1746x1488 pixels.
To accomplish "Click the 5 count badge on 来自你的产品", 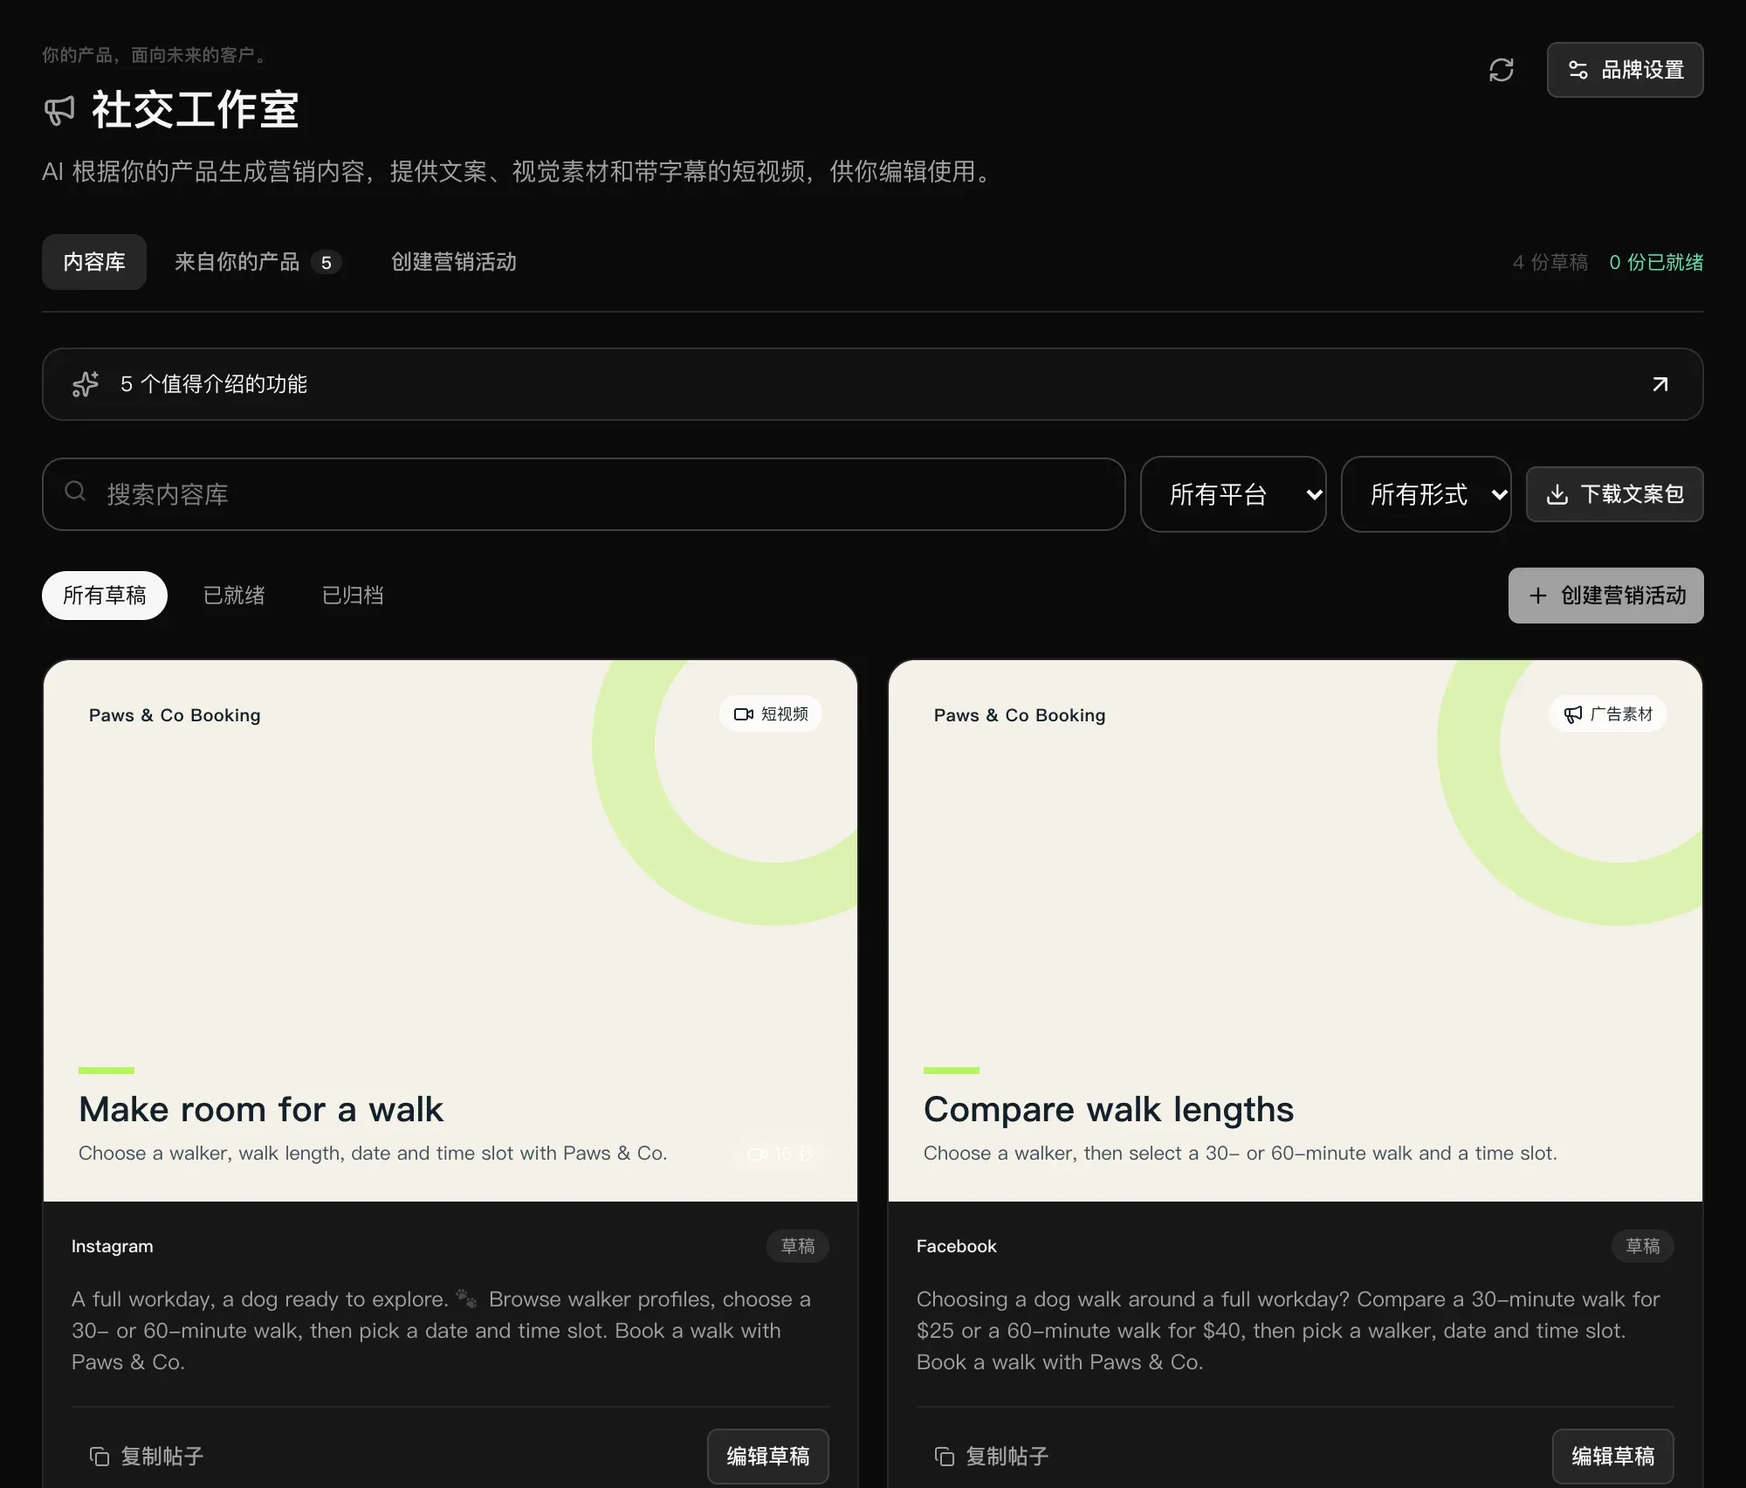I will (x=327, y=263).
